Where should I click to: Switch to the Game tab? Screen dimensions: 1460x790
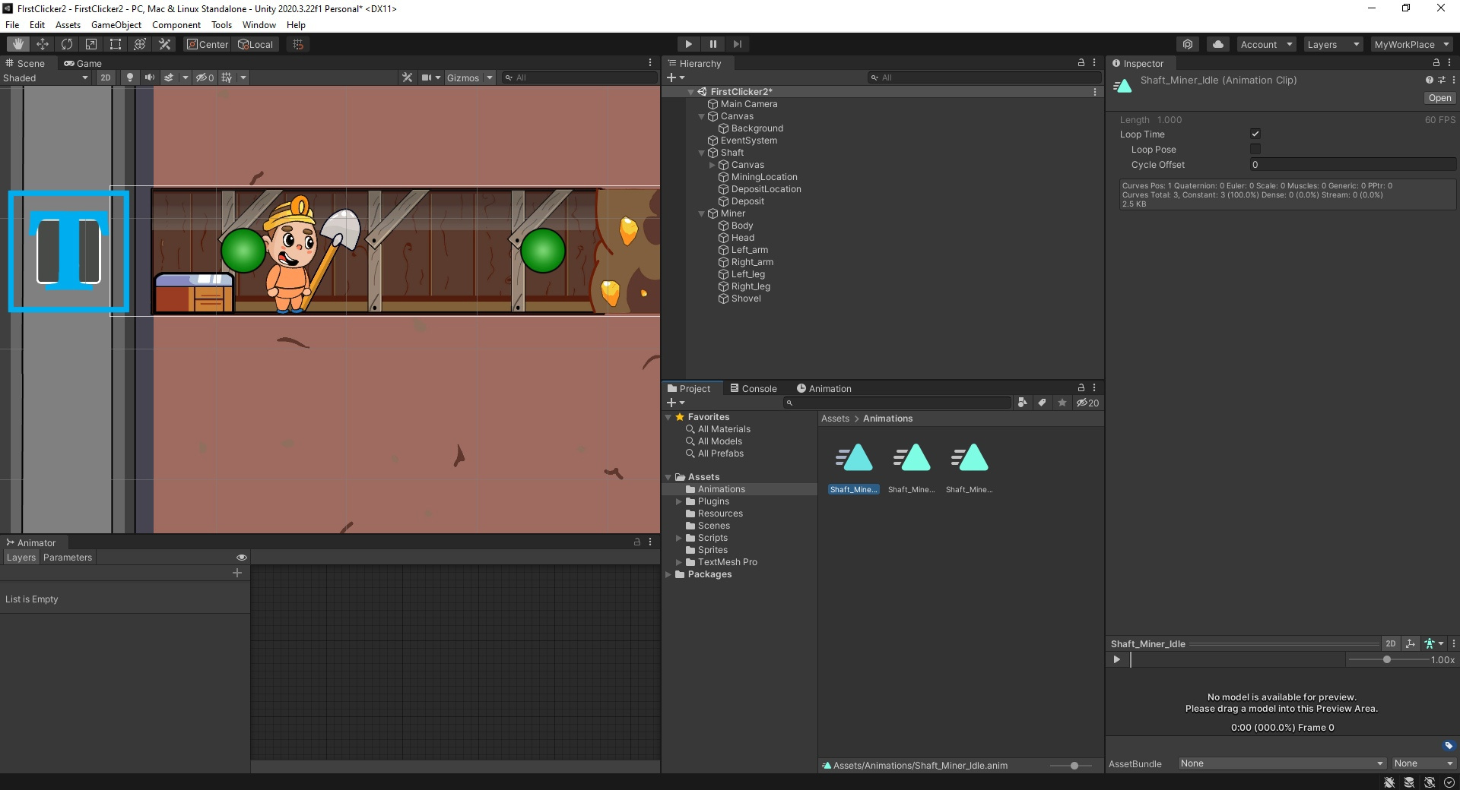83,63
